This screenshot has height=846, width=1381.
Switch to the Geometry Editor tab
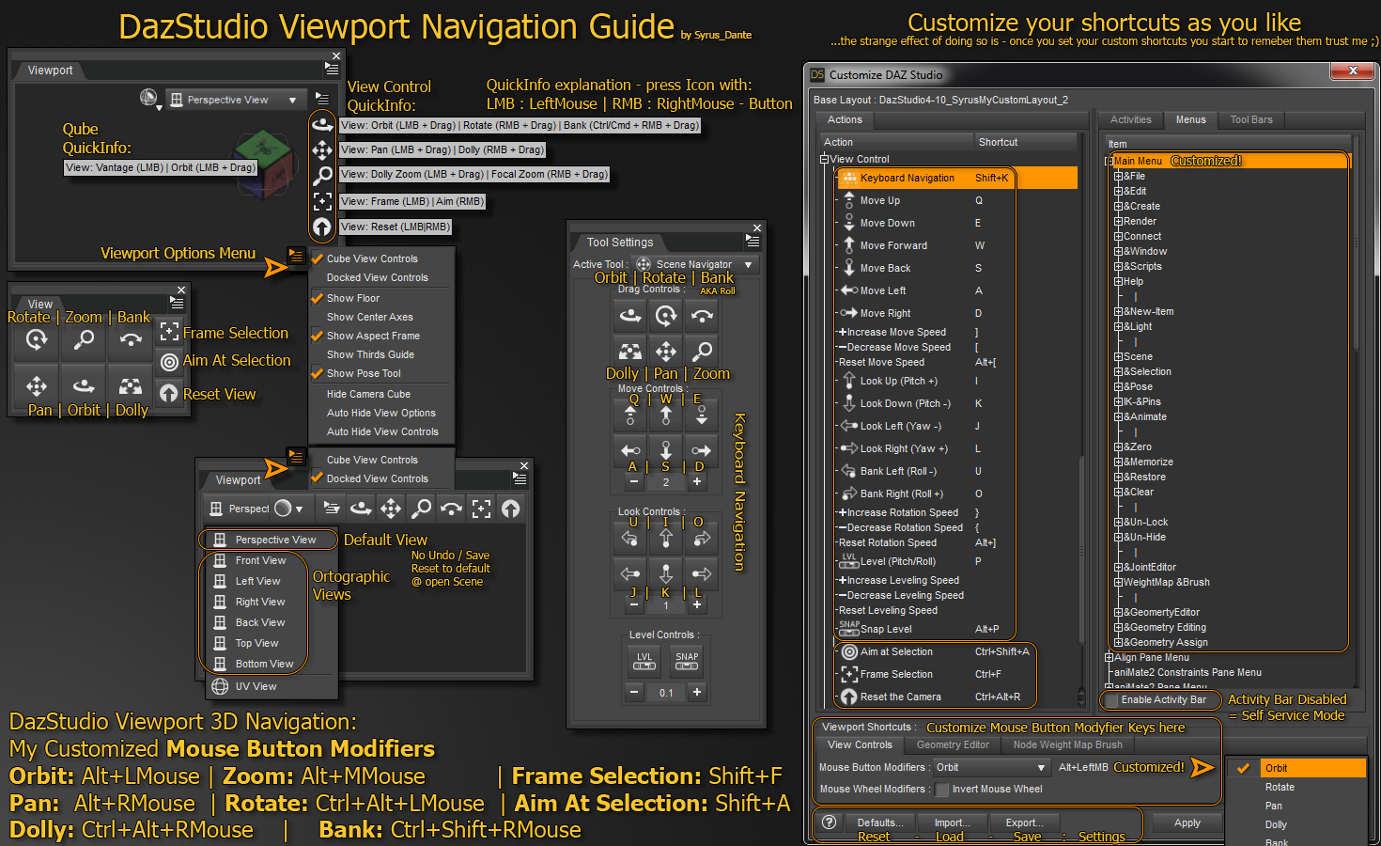click(953, 744)
